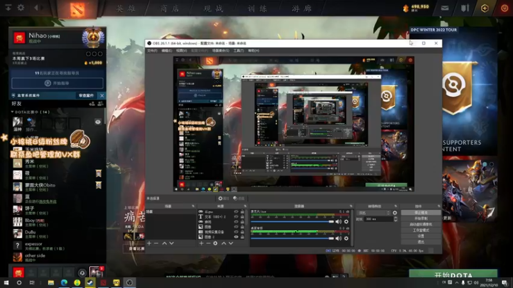Click the Dota 2 logo home button
The height and width of the screenshot is (288, 513).
pyautogui.click(x=77, y=9)
